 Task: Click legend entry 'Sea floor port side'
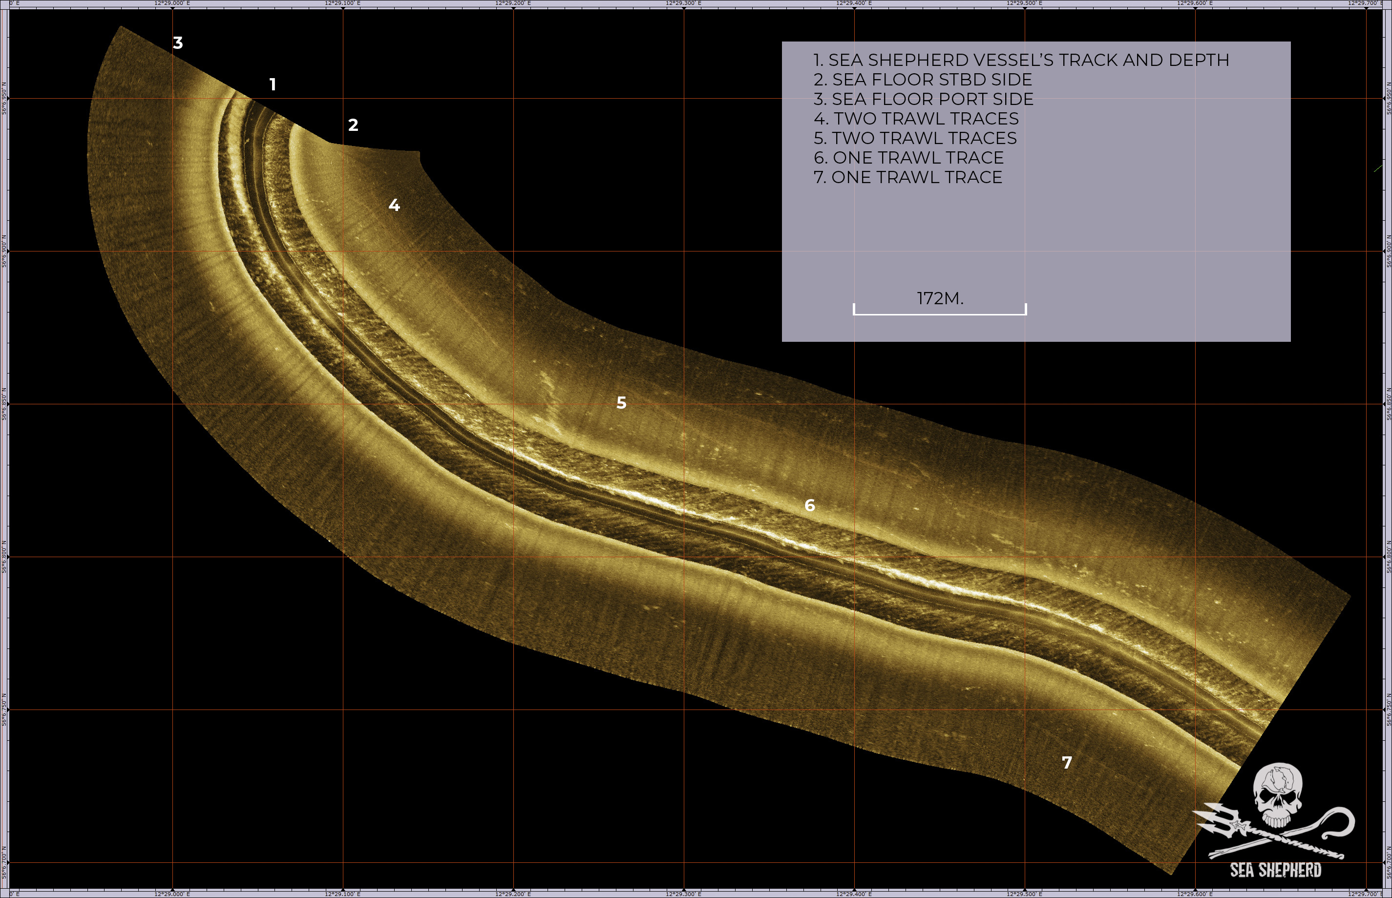923,99
